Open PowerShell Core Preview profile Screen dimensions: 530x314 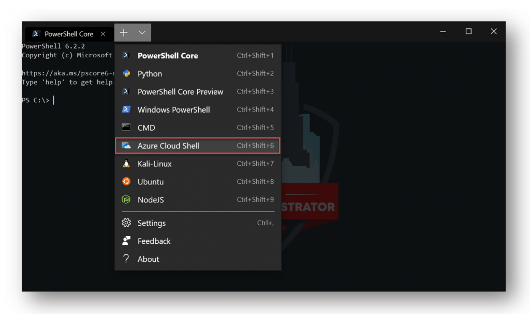[x=198, y=91]
